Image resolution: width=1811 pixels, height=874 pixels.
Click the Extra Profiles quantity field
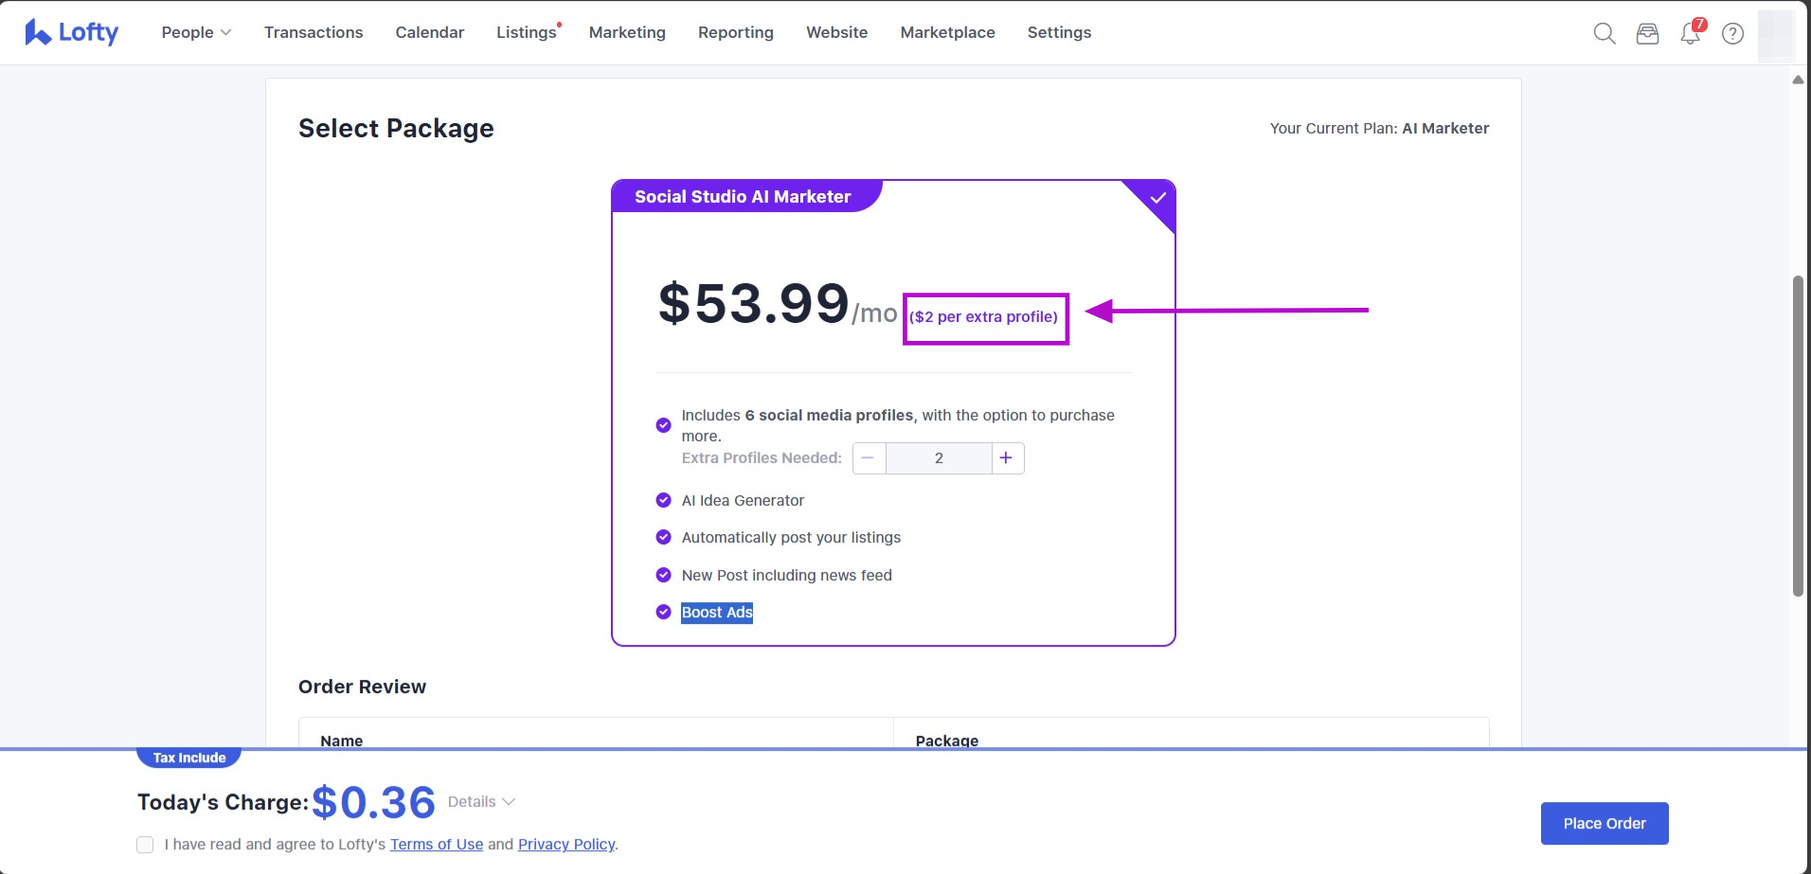pos(939,458)
